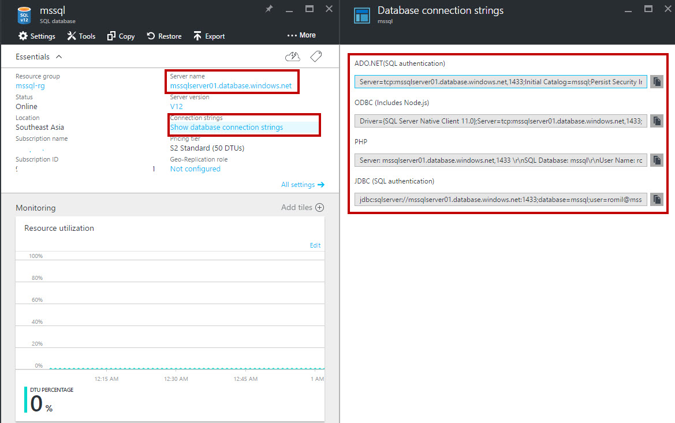Minimize the Database connection strings blade

click(x=628, y=10)
